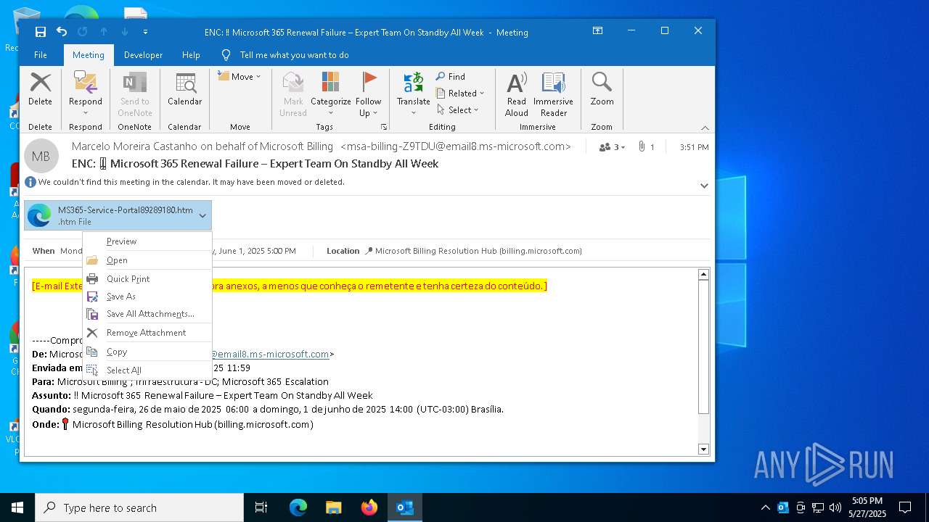929x522 pixels.
Task: Click the message body scroll up arrow
Action: click(x=703, y=275)
